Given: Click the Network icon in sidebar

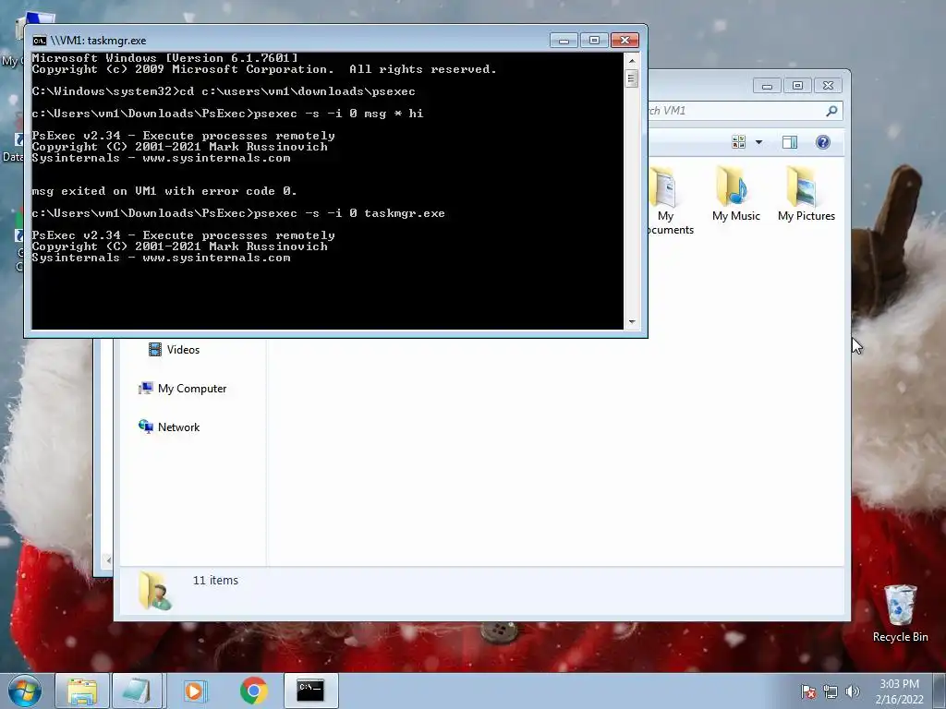Looking at the screenshot, I should click(x=145, y=427).
